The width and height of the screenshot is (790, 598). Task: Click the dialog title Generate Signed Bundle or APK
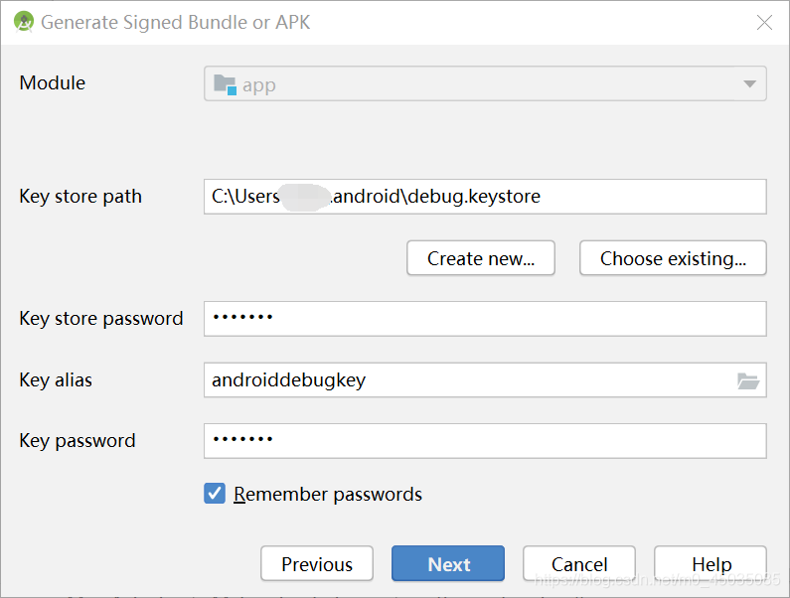click(175, 23)
